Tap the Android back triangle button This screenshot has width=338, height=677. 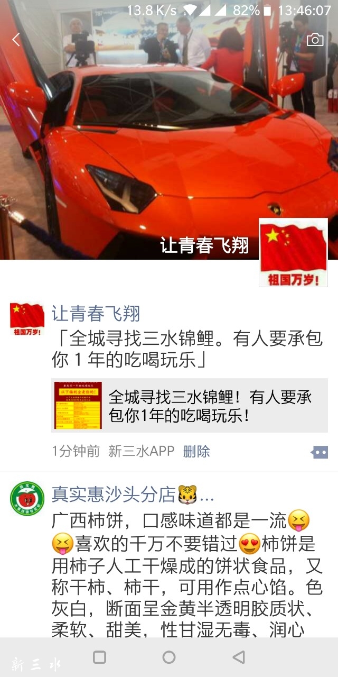tap(239, 657)
